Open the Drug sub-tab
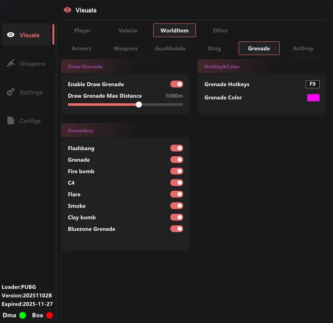333x323 pixels. pos(214,48)
